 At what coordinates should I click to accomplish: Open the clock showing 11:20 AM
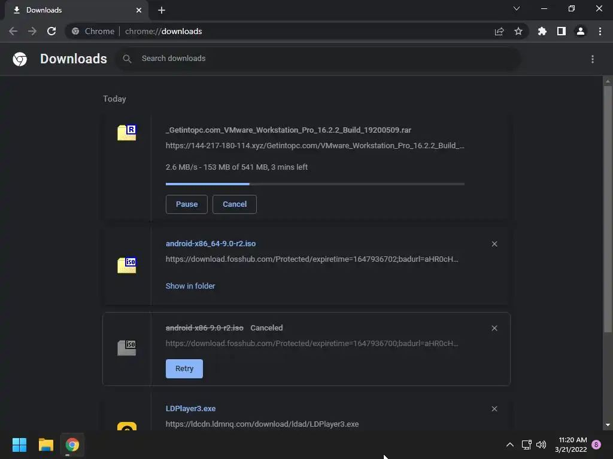pos(570,445)
